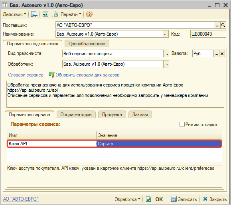Click the Валюта field Руб

pos(203,54)
